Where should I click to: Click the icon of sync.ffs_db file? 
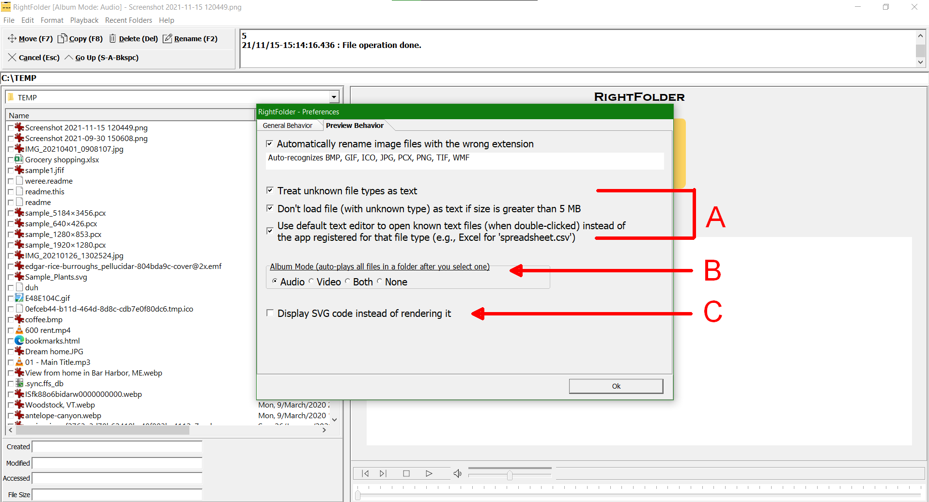19,383
